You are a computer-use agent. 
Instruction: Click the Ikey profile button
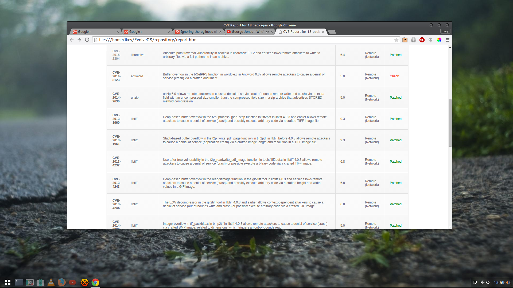point(445,31)
